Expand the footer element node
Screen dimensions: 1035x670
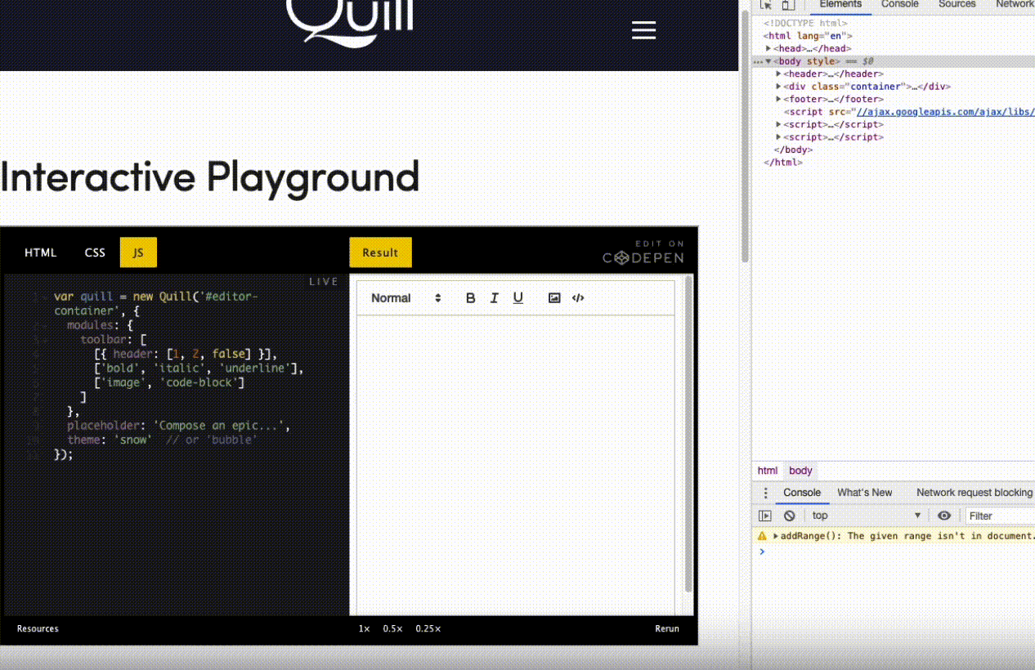(779, 99)
